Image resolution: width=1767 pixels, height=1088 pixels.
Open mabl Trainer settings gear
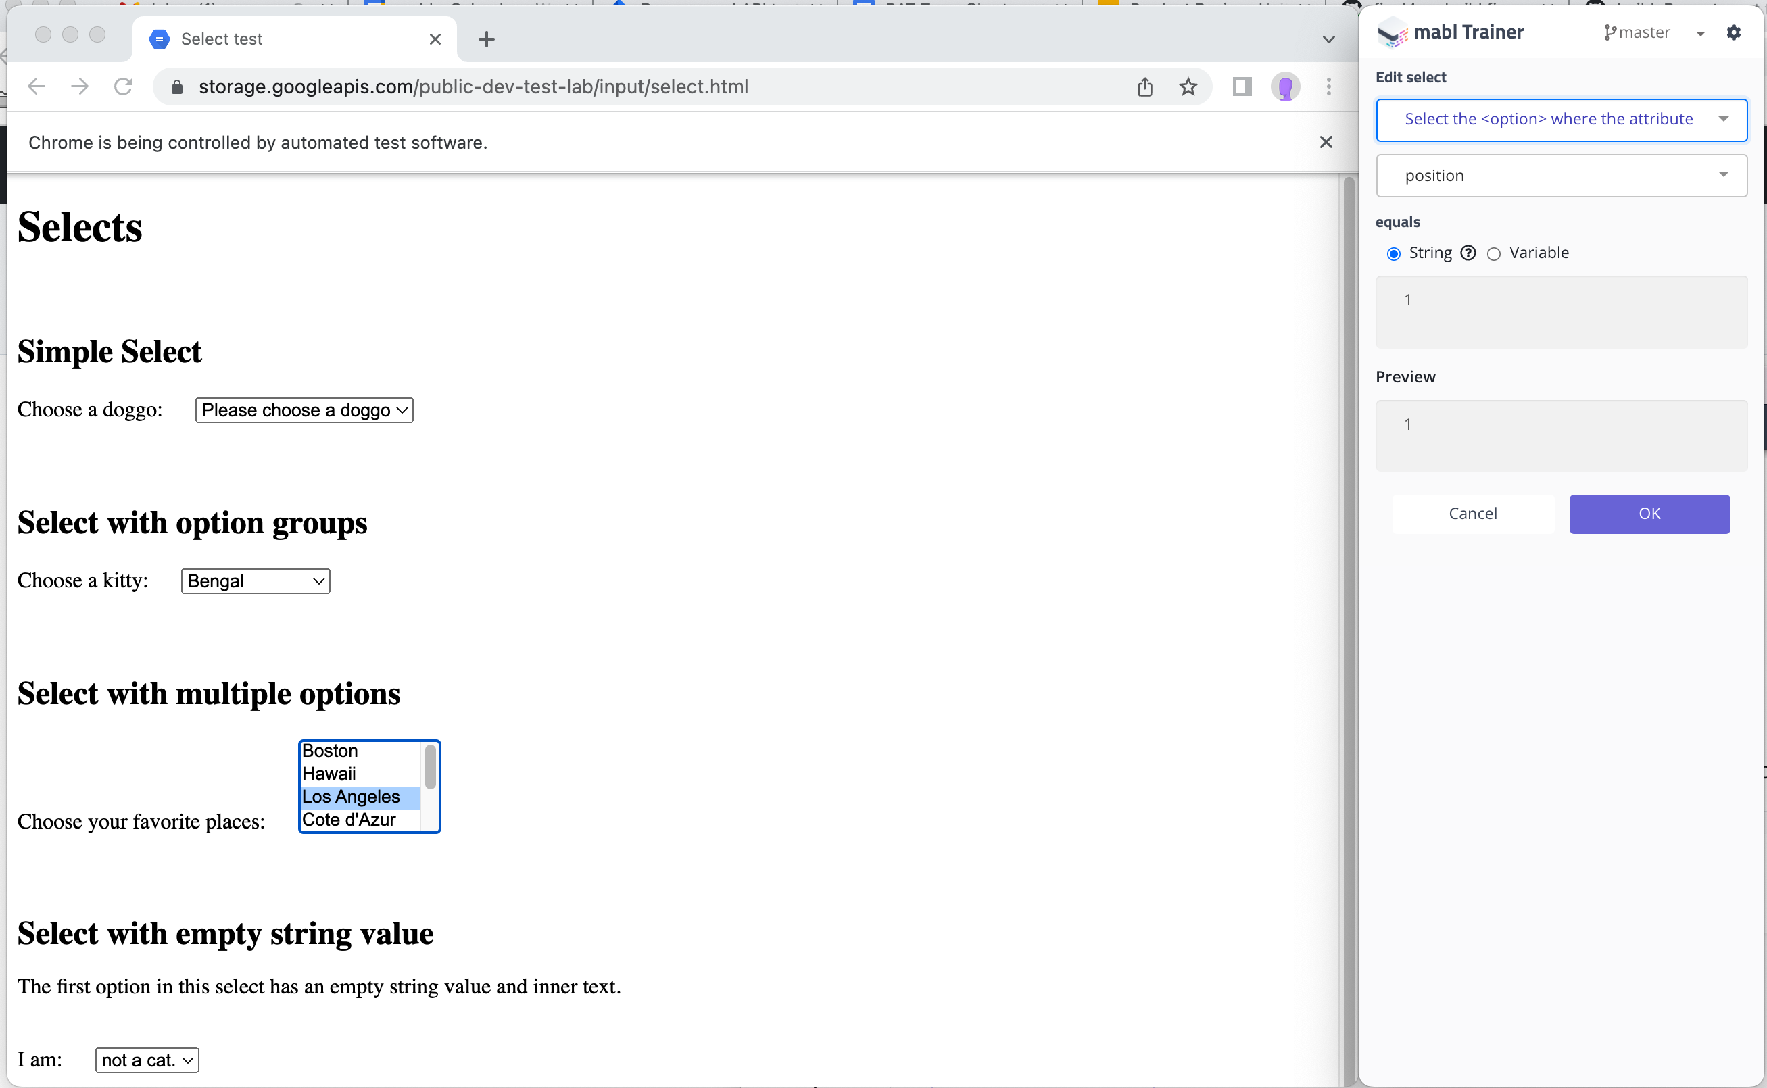[1733, 32]
